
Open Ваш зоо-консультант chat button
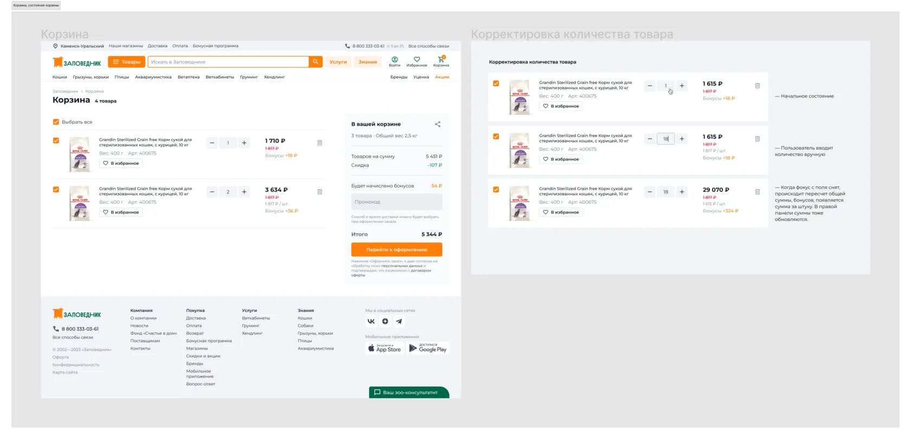(x=409, y=392)
